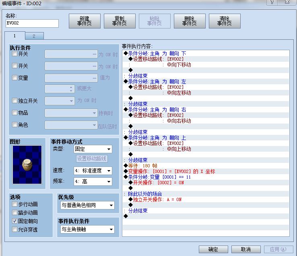
Task: Select the ◎向左移动 command line
Action: pyautogui.click(x=206, y=93)
